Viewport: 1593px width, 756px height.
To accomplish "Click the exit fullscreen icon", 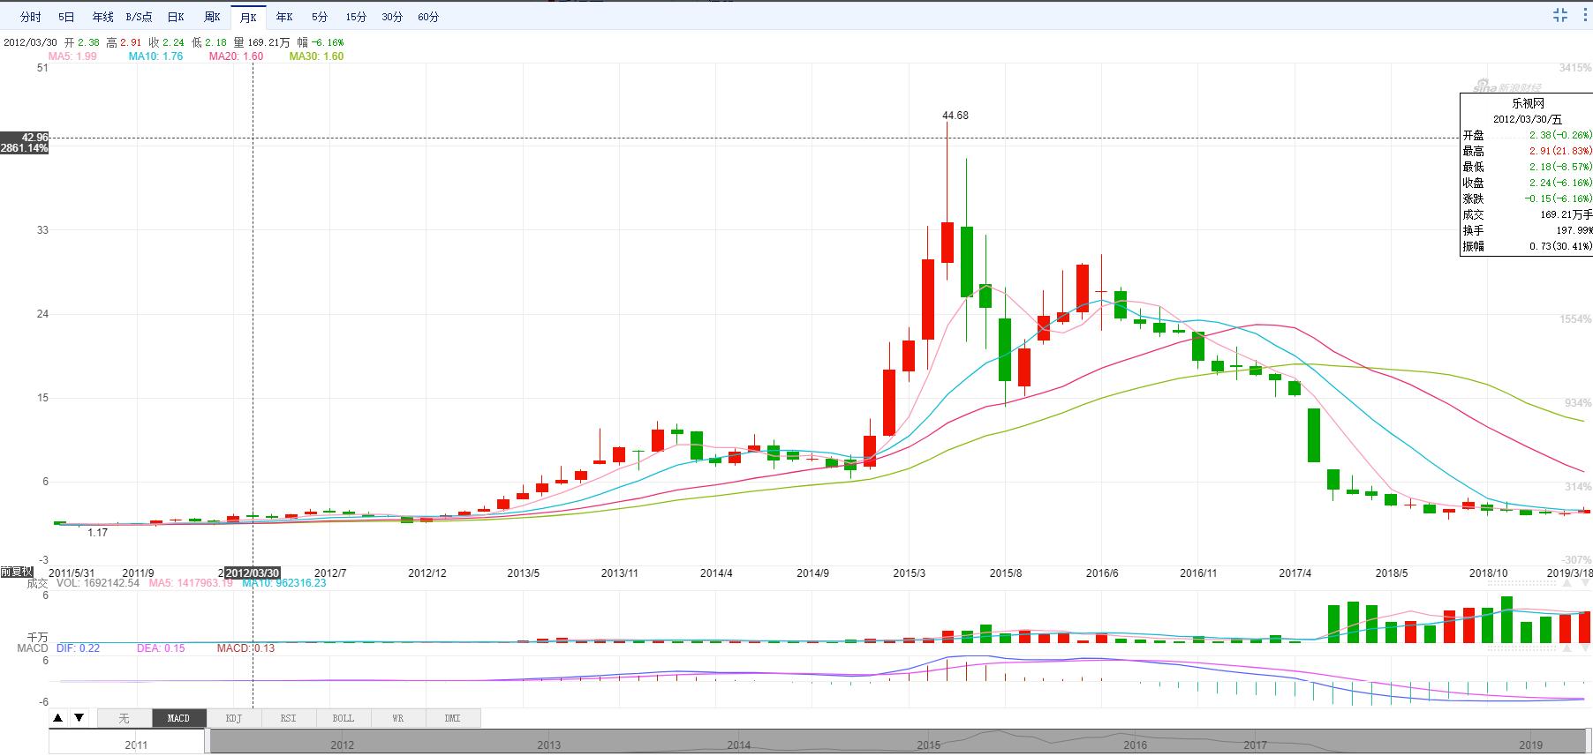I will click(1559, 15).
